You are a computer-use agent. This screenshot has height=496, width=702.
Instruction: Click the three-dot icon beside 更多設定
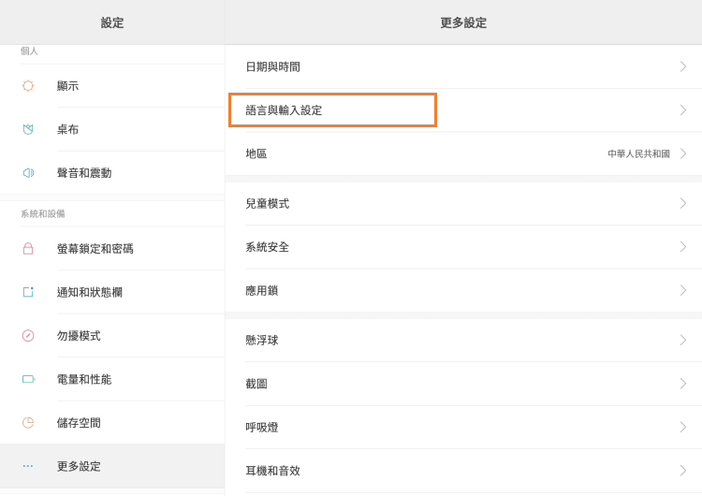pyautogui.click(x=28, y=466)
